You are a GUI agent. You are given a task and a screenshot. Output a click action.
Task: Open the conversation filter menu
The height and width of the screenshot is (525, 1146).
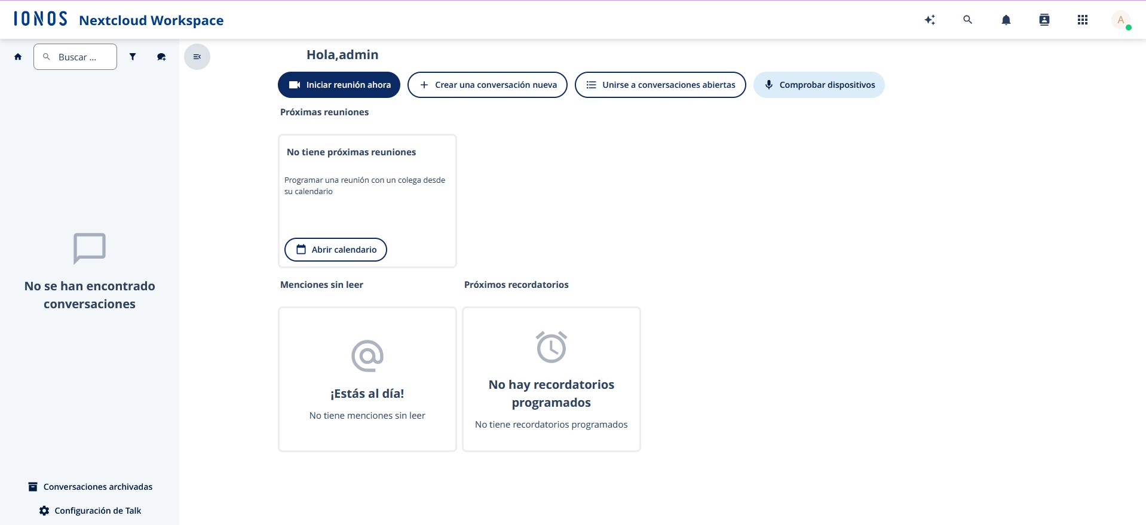[133, 57]
